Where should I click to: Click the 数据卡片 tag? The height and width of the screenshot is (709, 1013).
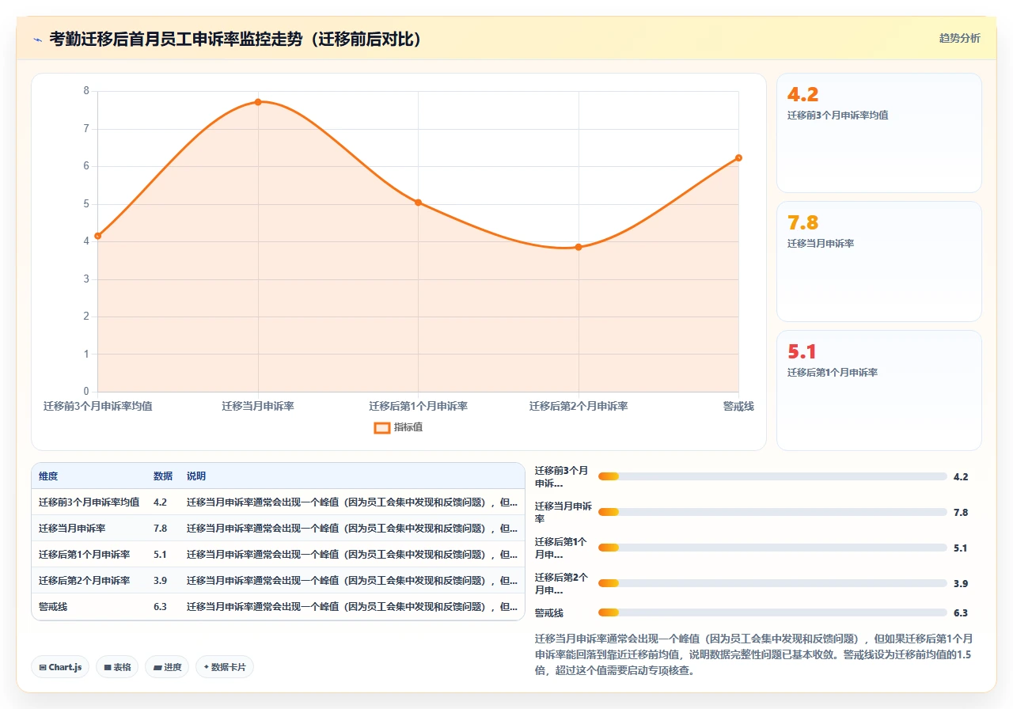225,667
